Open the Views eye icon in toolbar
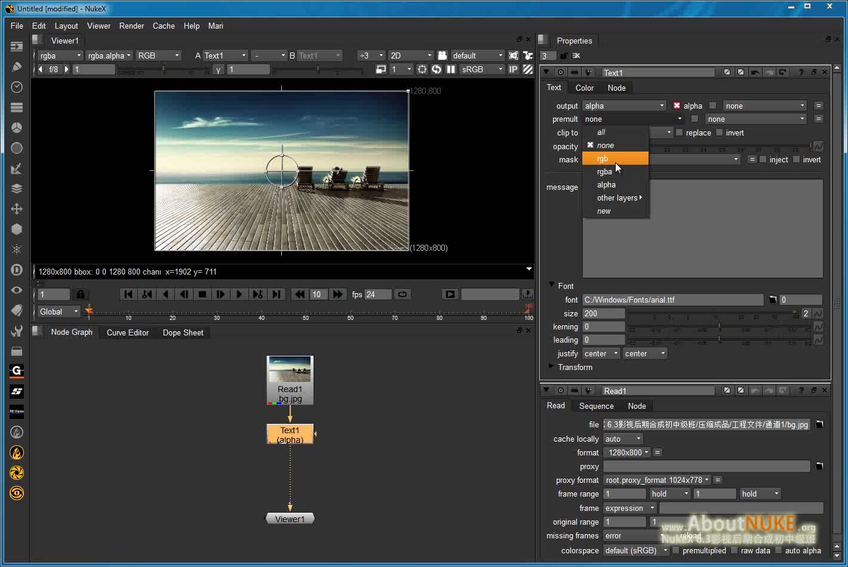 [17, 290]
